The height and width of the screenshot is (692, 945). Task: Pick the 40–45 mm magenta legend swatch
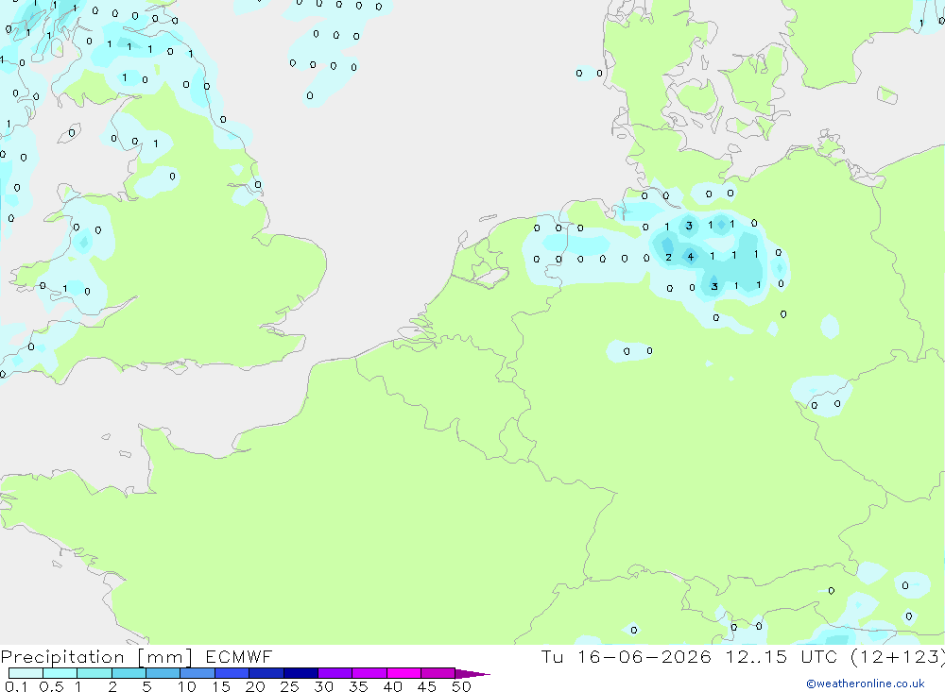coord(404,673)
